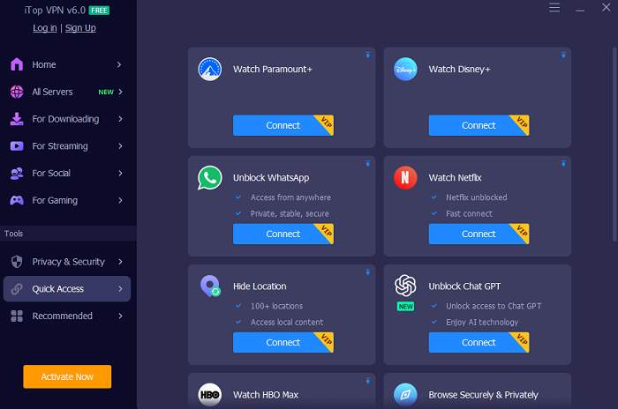Click the "Fast connect" feature text
This screenshot has height=409, width=618.
click(x=469, y=213)
